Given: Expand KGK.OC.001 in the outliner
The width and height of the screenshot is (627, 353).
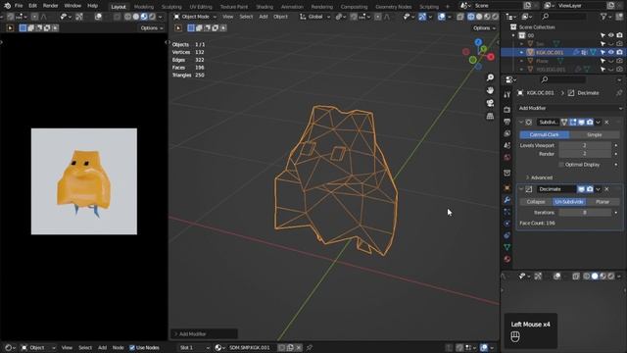Looking at the screenshot, I should [521, 52].
